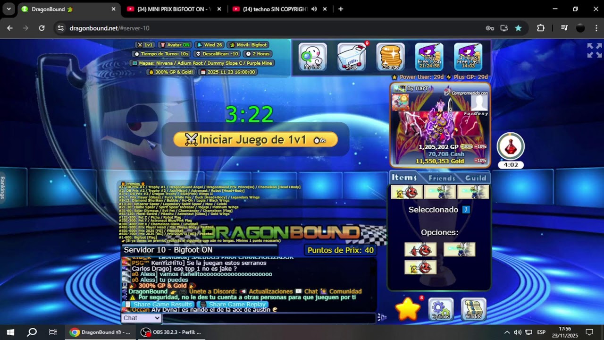The width and height of the screenshot is (604, 340).
Task: Click the browser address bar URL
Action: [109, 28]
